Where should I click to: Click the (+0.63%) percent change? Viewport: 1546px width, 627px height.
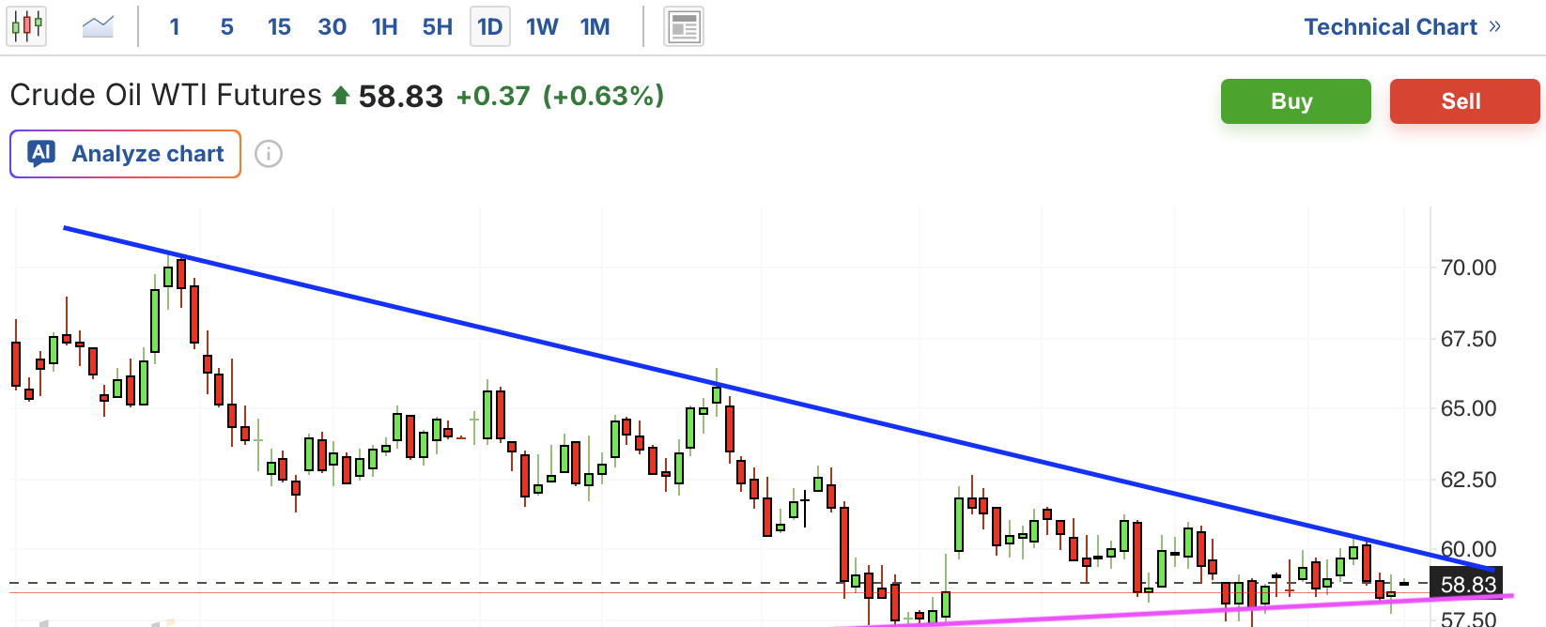tap(604, 96)
